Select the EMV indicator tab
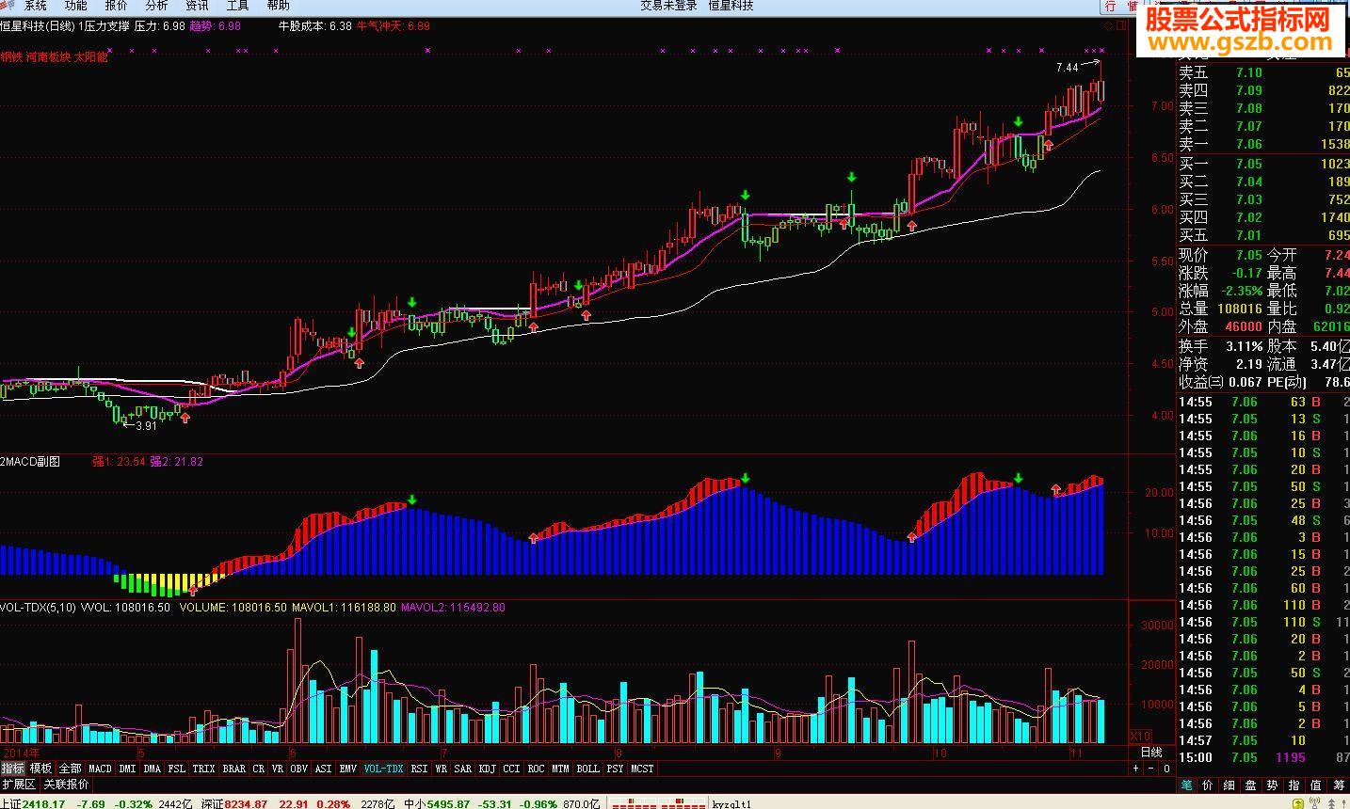Image resolution: width=1350 pixels, height=809 pixels. click(x=347, y=769)
